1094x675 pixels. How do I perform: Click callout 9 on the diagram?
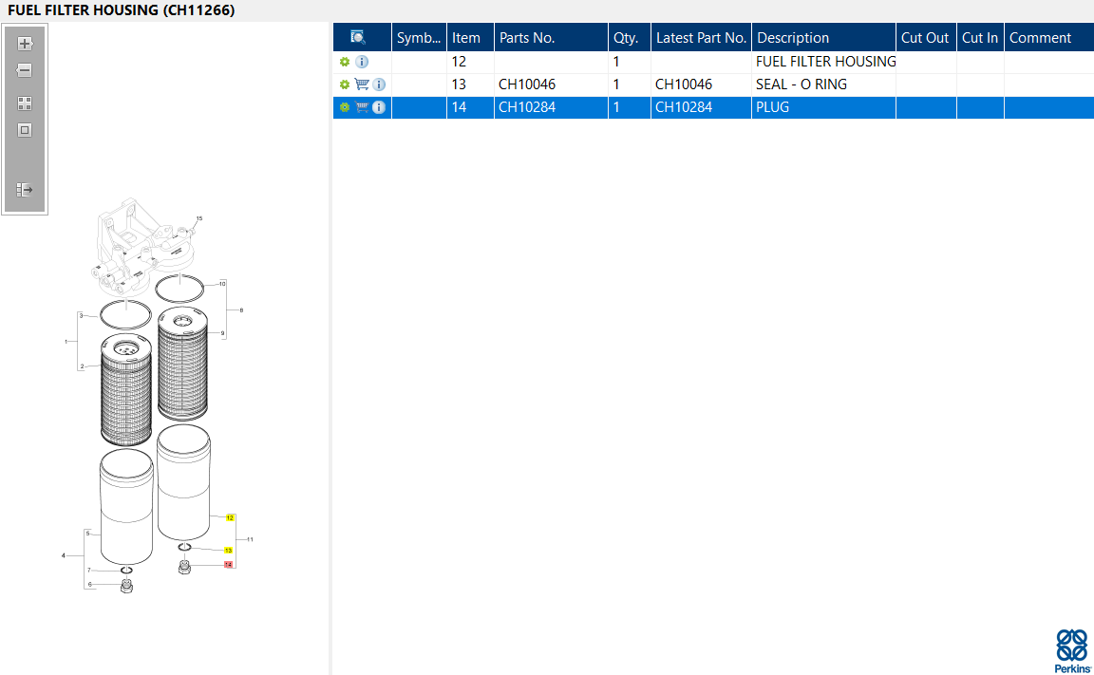(x=222, y=333)
